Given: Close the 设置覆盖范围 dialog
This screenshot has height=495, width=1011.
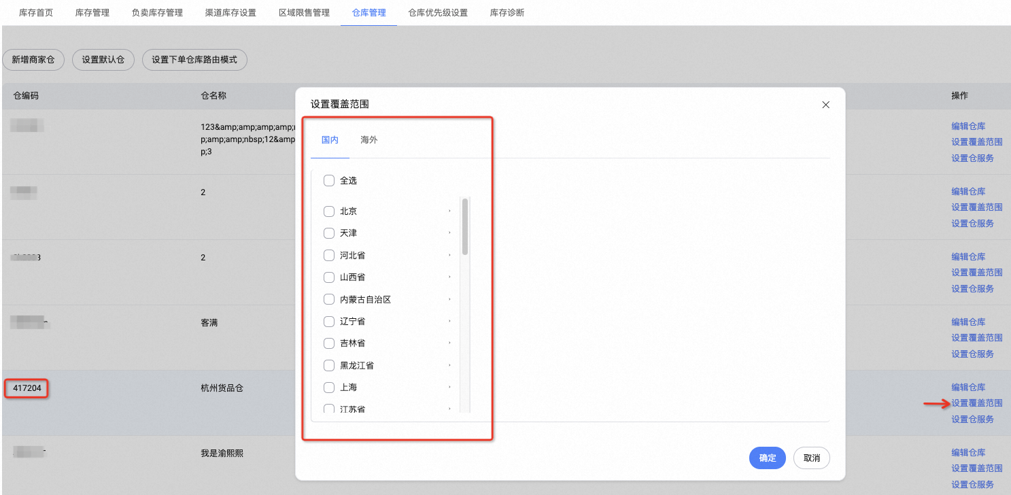Looking at the screenshot, I should pos(826,105).
